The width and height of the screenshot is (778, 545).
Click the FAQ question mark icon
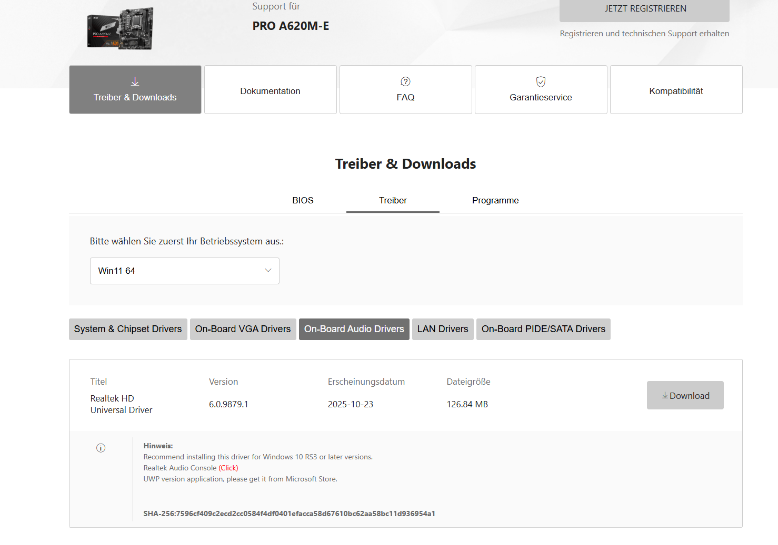[405, 81]
